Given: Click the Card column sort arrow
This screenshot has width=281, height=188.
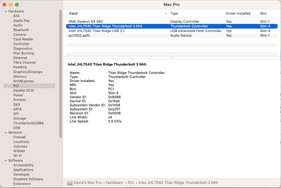Looking at the screenshot, I should click(x=166, y=13).
